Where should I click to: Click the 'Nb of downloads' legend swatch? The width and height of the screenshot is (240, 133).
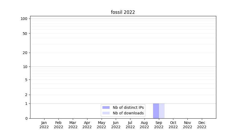coord(106,113)
